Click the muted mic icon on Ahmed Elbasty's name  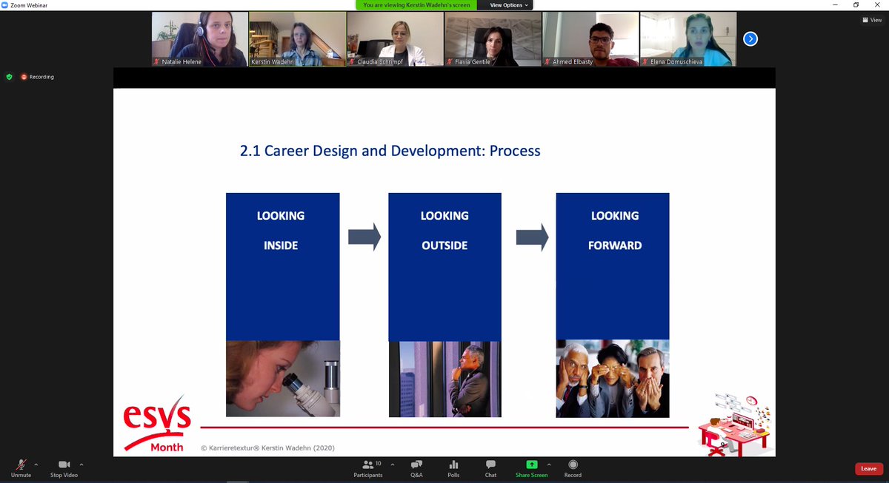(547, 62)
